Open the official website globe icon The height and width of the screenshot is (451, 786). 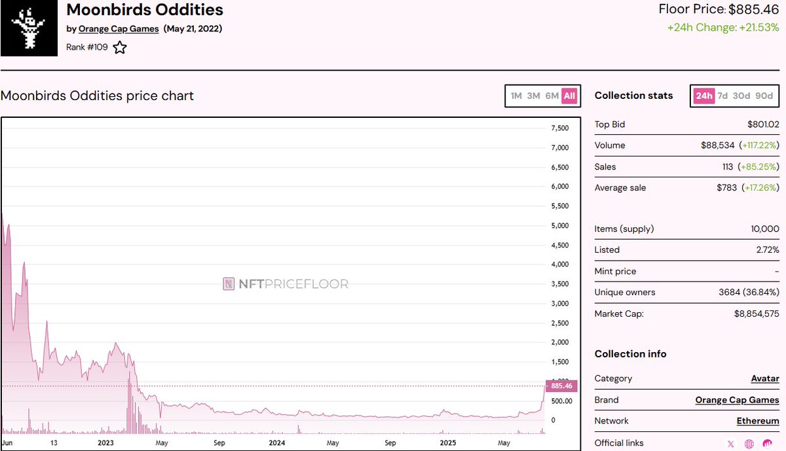click(749, 444)
